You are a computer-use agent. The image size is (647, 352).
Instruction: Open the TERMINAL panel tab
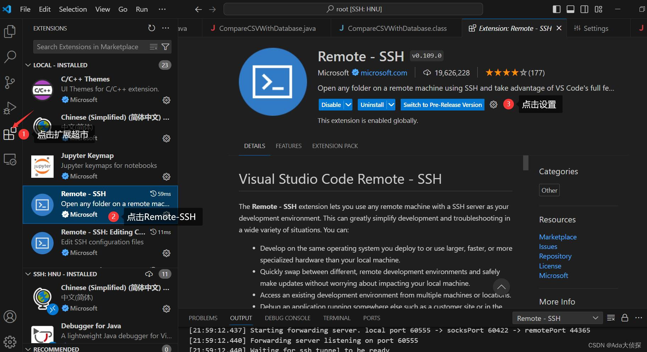(336, 318)
